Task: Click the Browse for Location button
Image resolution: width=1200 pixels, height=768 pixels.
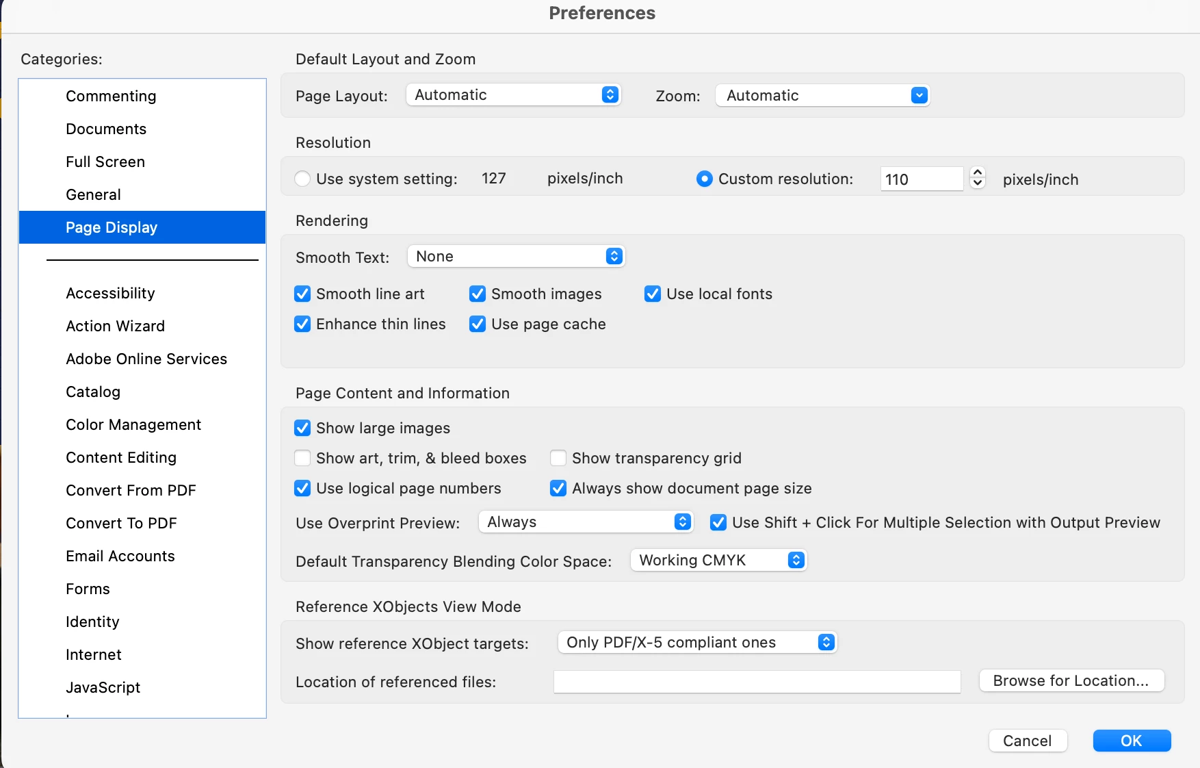Action: coord(1071,680)
